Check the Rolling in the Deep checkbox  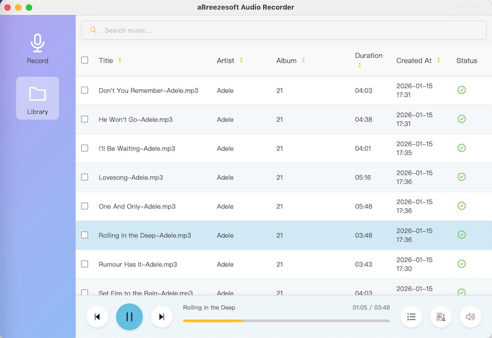tap(85, 235)
